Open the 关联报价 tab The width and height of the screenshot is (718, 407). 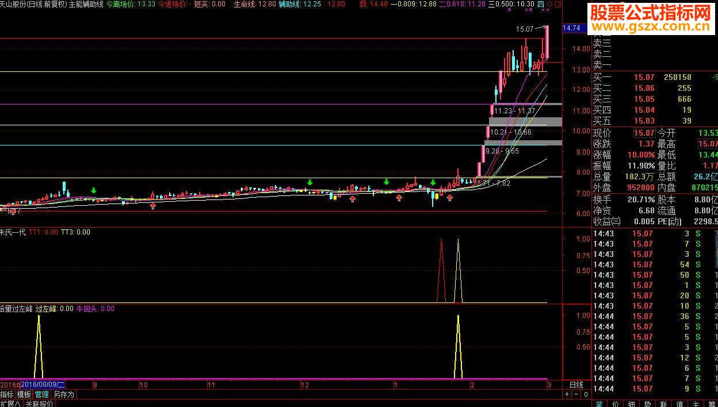39,404
